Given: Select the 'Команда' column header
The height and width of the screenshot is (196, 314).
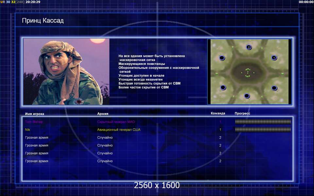Looking at the screenshot, I should 218,113.
